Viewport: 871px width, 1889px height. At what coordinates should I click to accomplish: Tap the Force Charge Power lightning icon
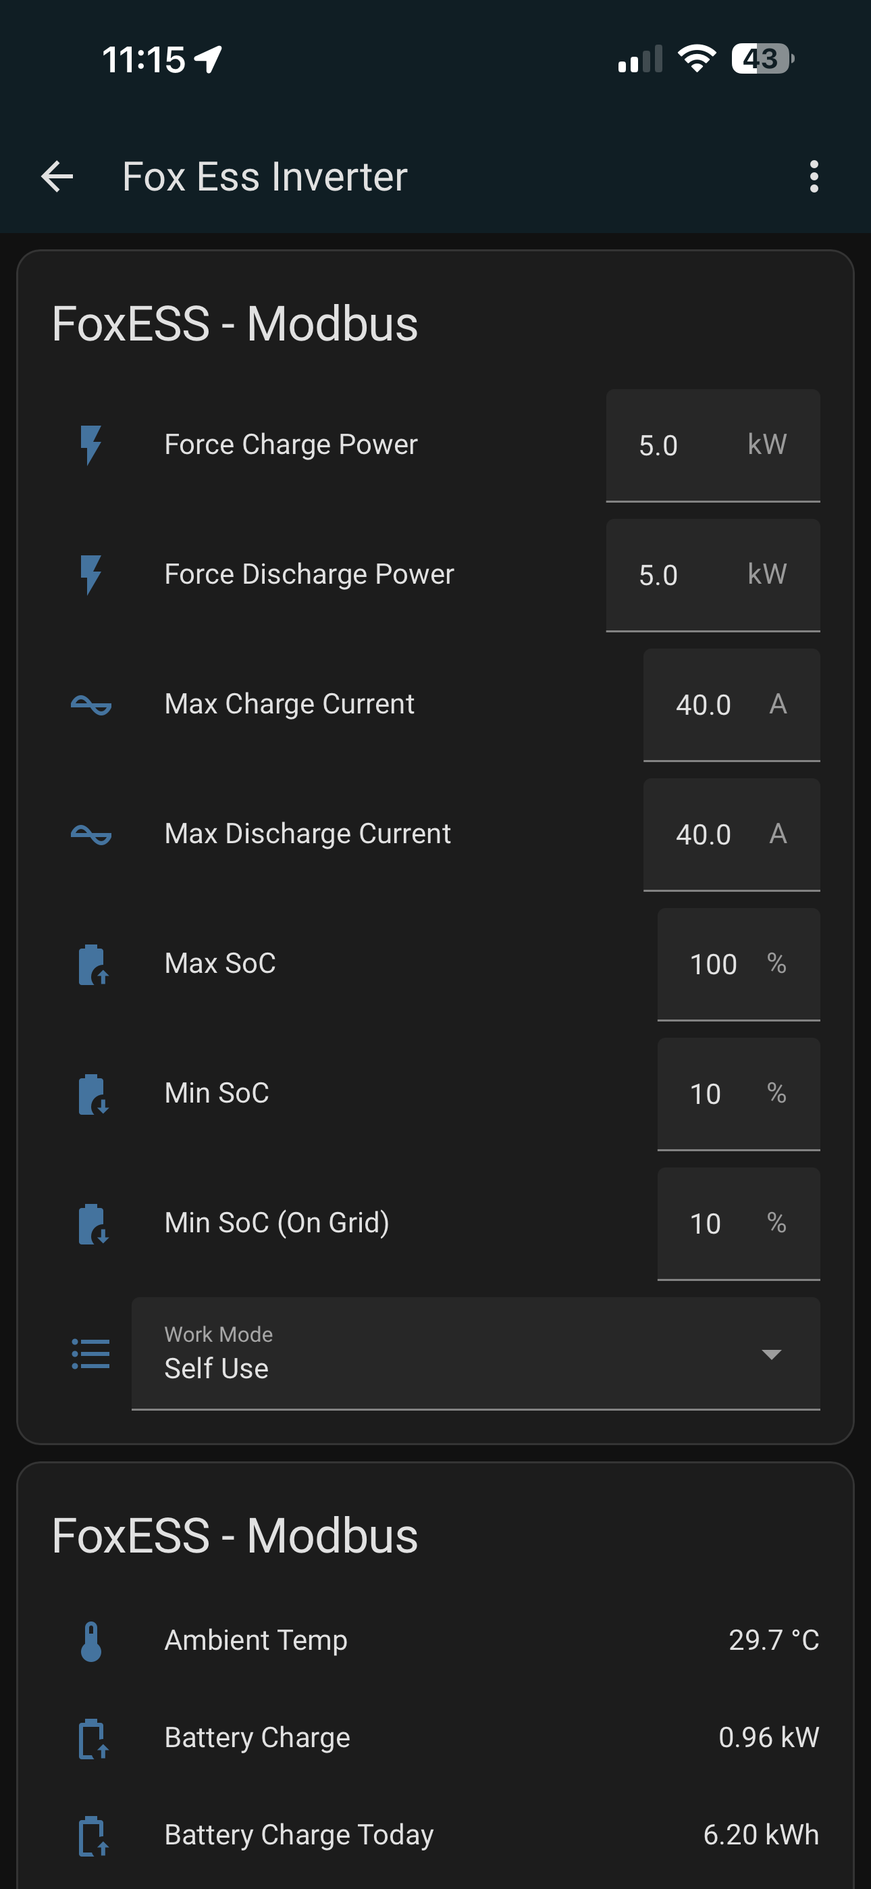[x=91, y=445]
